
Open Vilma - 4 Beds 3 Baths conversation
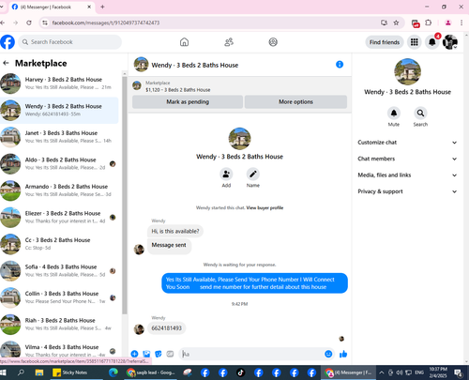click(x=59, y=350)
